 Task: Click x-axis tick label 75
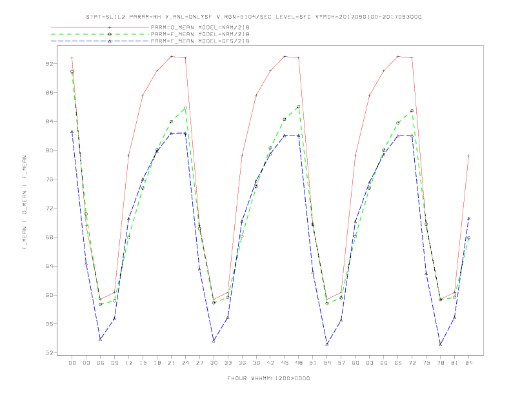point(426,363)
